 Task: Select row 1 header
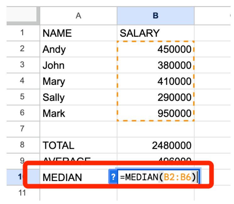coord(22,33)
